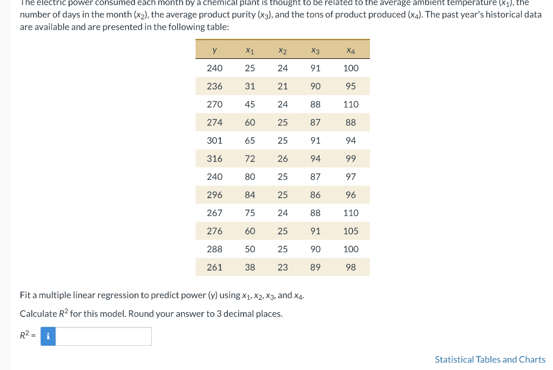This screenshot has width=553, height=370.
Task: Select the x4 column header
Action: (x=350, y=49)
